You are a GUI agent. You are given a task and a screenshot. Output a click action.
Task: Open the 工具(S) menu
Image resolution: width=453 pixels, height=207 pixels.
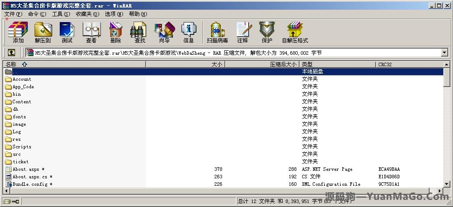click(x=61, y=14)
